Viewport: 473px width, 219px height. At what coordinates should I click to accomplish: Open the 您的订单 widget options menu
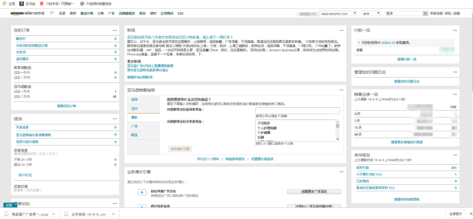click(115, 30)
